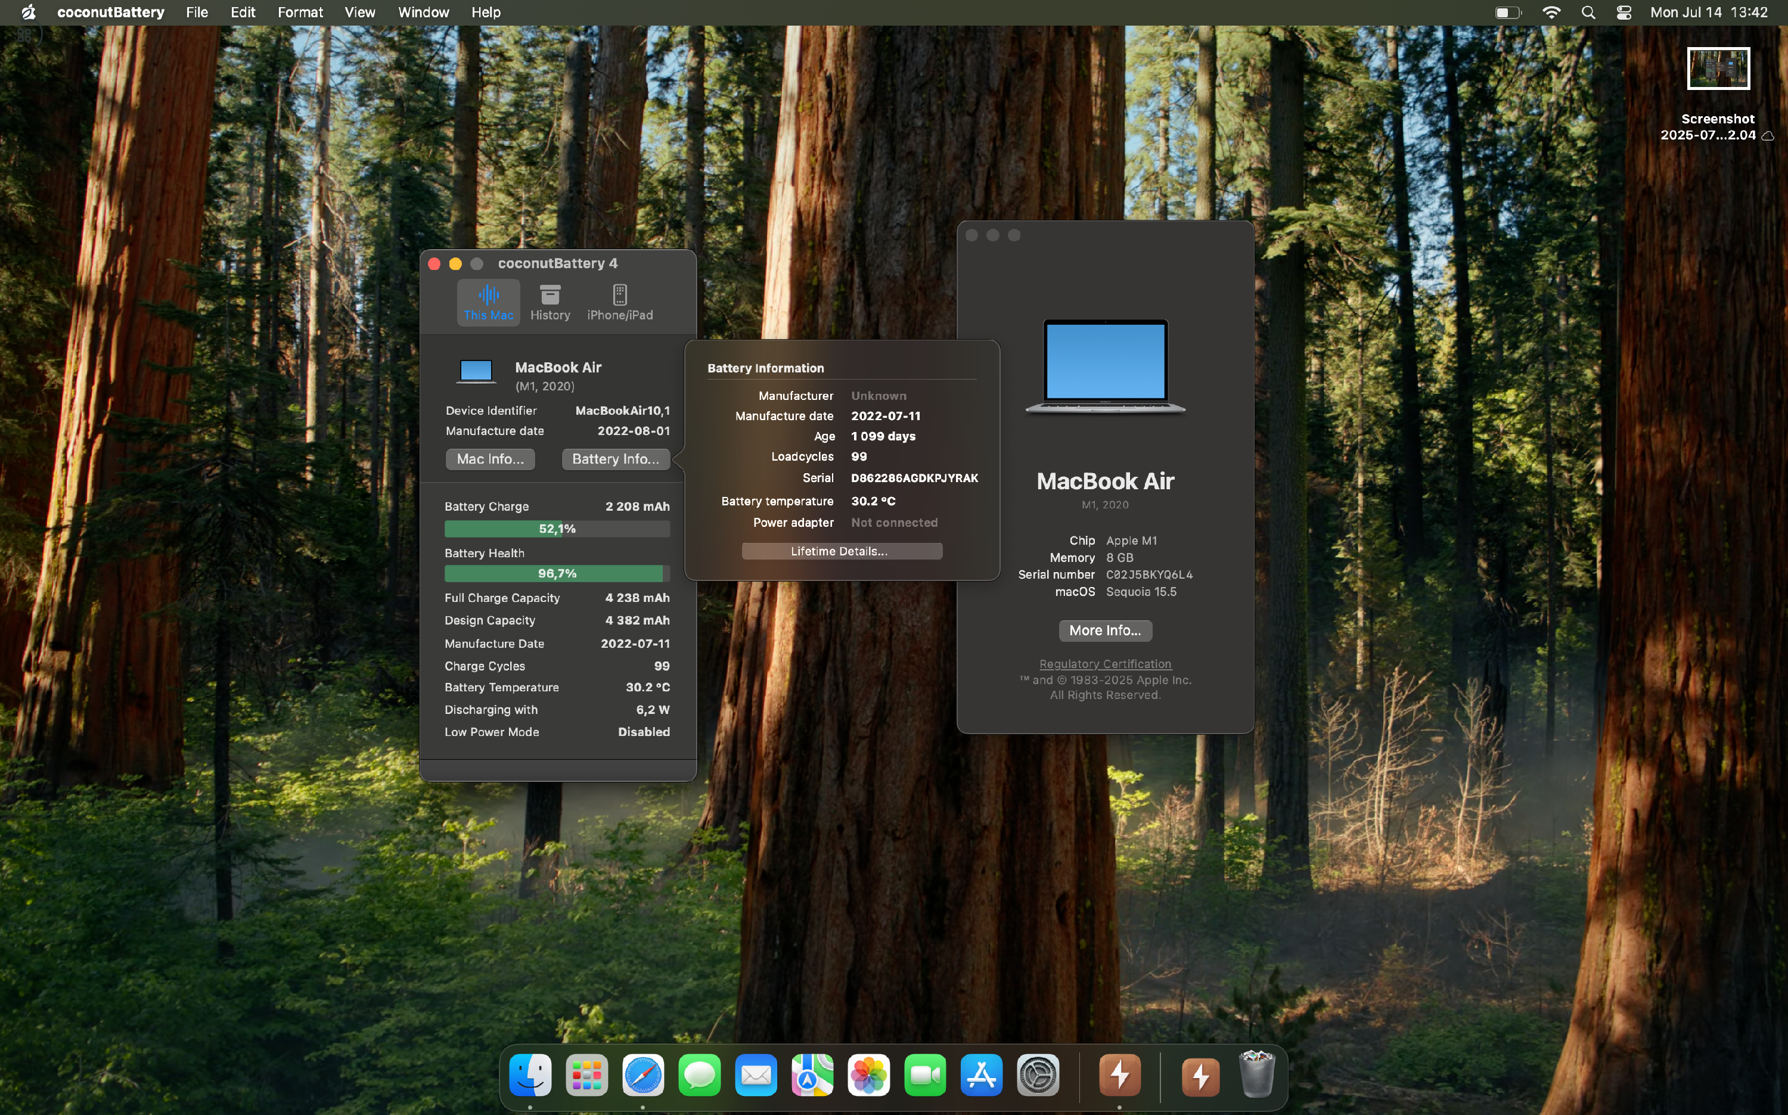Open Maps from the Dock

coord(812,1074)
